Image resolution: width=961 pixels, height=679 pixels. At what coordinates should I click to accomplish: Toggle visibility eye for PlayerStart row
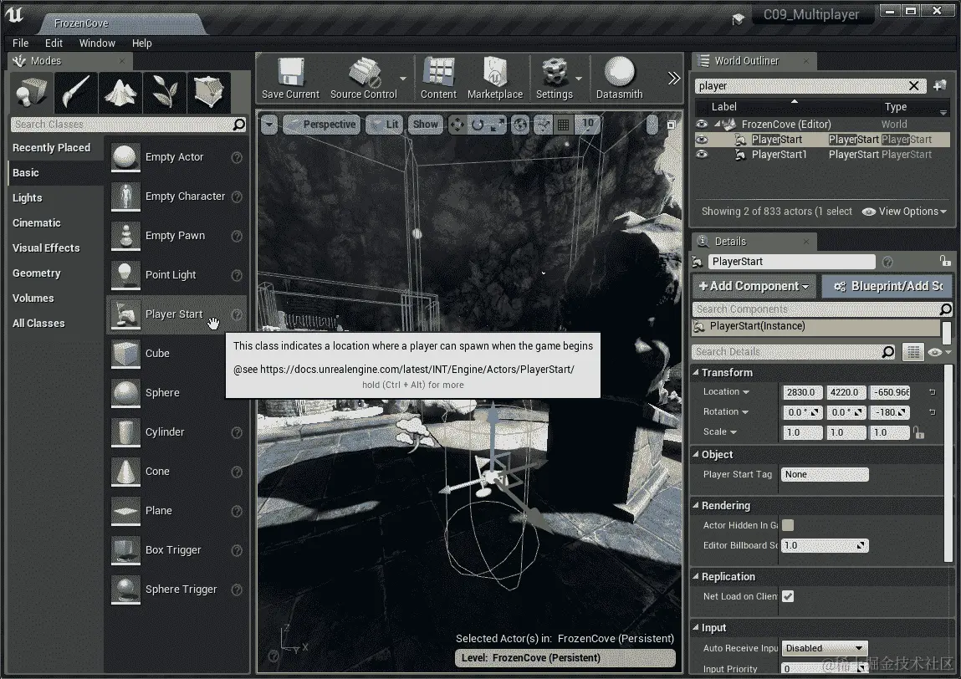coord(702,140)
